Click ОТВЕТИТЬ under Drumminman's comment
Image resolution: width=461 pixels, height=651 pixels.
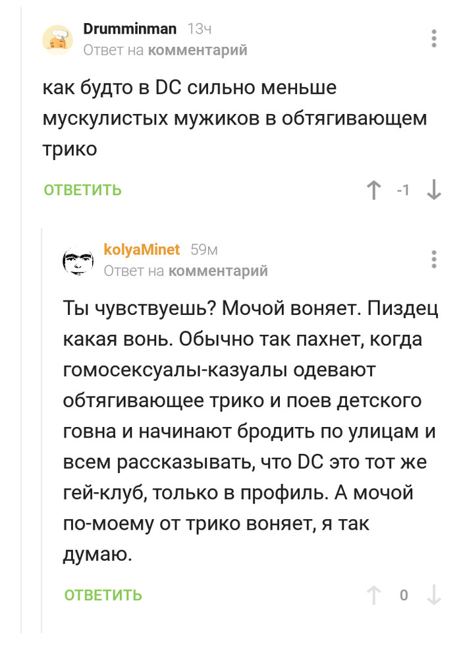[83, 190]
